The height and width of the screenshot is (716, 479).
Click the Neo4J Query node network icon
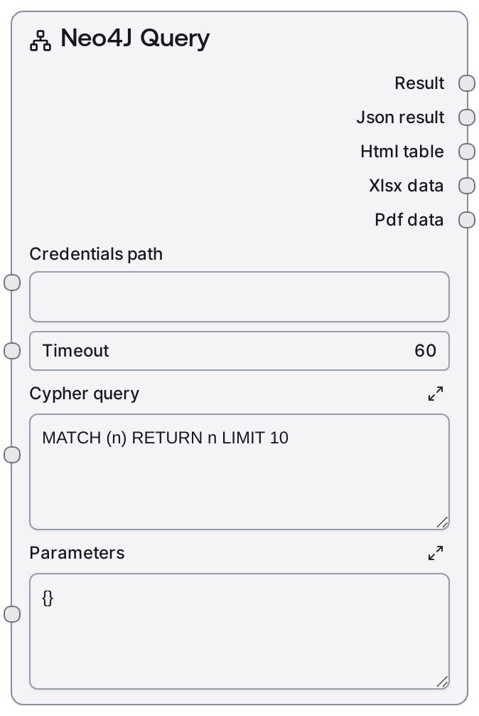(x=41, y=41)
